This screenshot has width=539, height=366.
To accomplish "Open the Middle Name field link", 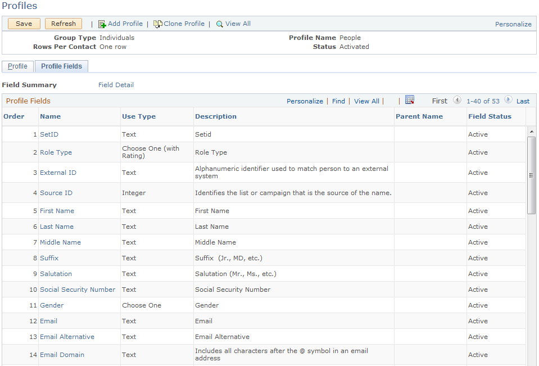I will 61,242.
